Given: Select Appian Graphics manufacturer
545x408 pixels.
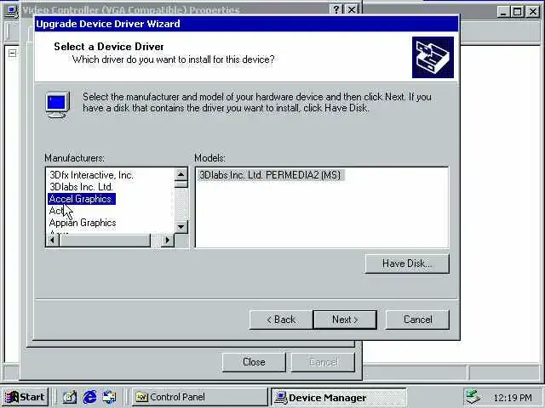Looking at the screenshot, I should pyautogui.click(x=83, y=223).
